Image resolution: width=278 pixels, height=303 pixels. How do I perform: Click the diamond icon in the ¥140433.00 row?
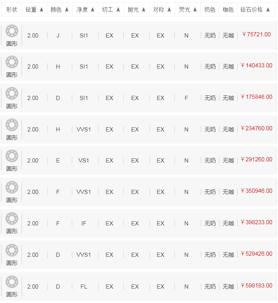click(12, 62)
